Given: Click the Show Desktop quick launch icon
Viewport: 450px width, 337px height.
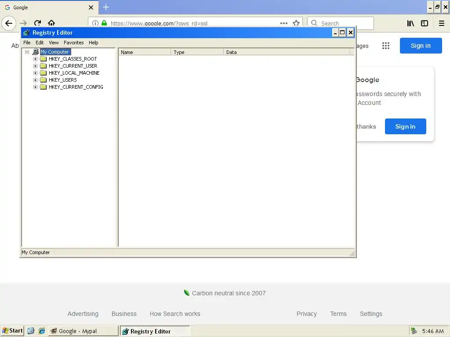Looking at the screenshot, I should [x=31, y=331].
